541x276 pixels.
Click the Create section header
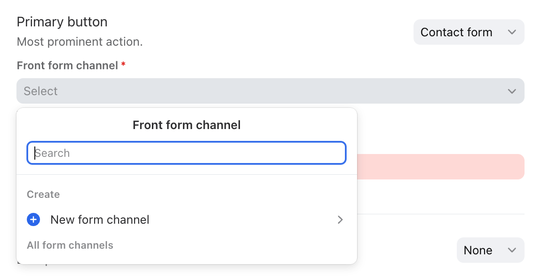[x=43, y=195]
